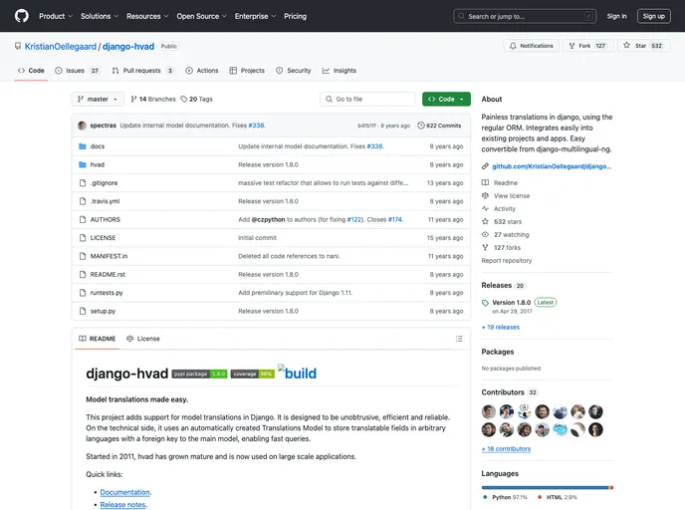Open the hvad folder icon
The image size is (685, 510).
pos(83,164)
